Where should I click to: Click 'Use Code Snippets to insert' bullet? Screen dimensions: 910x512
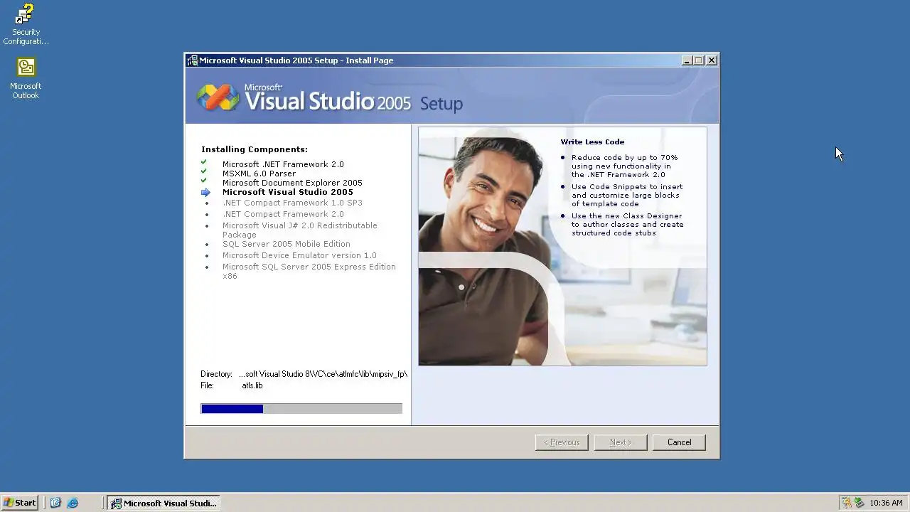[626, 195]
